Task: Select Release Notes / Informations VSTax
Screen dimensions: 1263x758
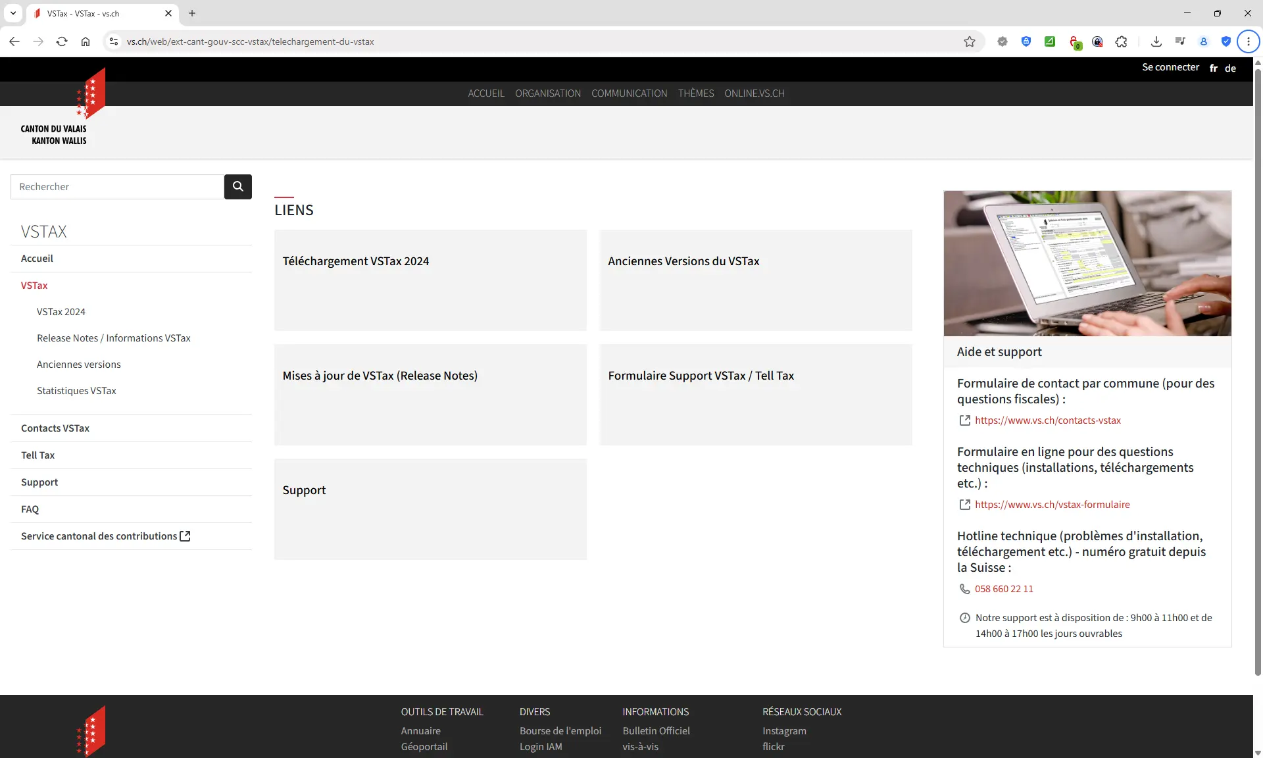Action: [x=113, y=338]
